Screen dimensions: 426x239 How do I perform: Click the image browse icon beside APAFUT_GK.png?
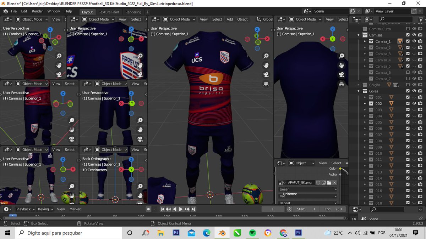tap(282, 182)
